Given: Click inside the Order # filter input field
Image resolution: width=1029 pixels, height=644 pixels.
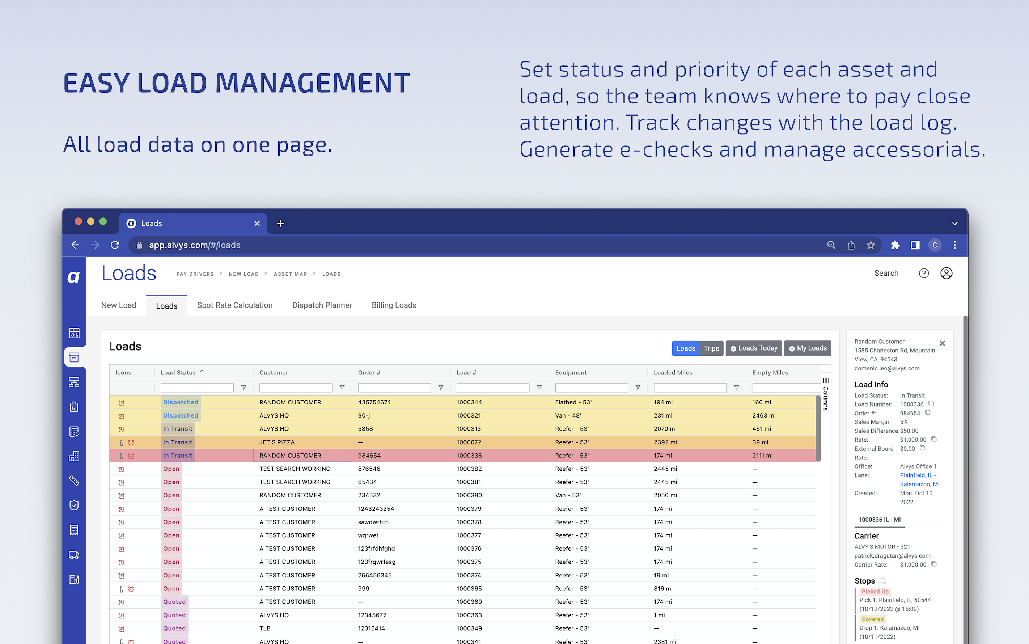Looking at the screenshot, I should click(394, 387).
